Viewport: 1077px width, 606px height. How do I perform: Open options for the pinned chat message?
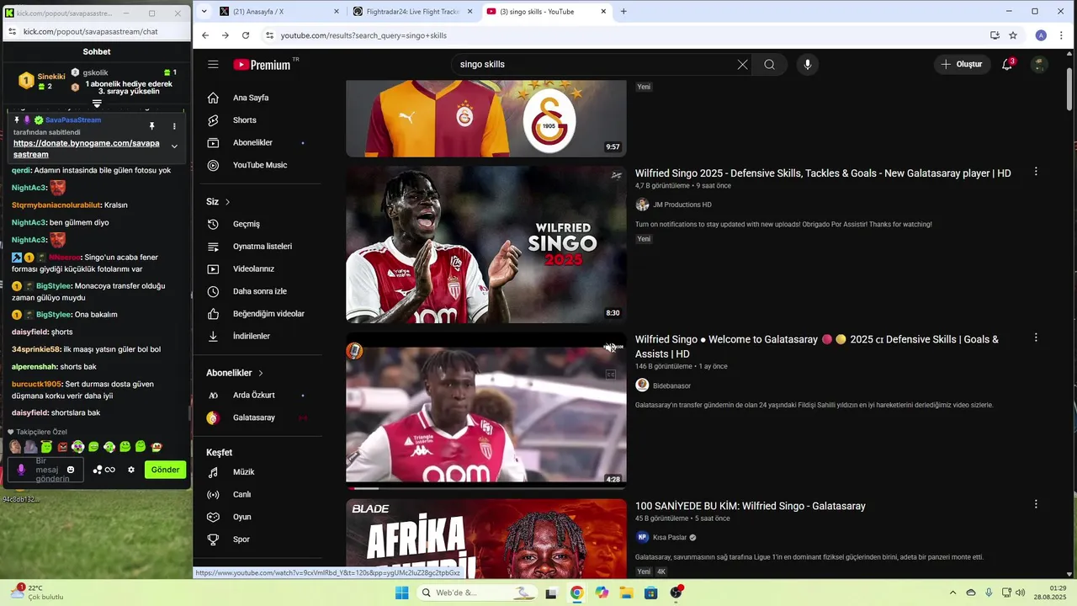click(x=174, y=126)
